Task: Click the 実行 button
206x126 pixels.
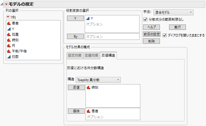Action: (177, 27)
